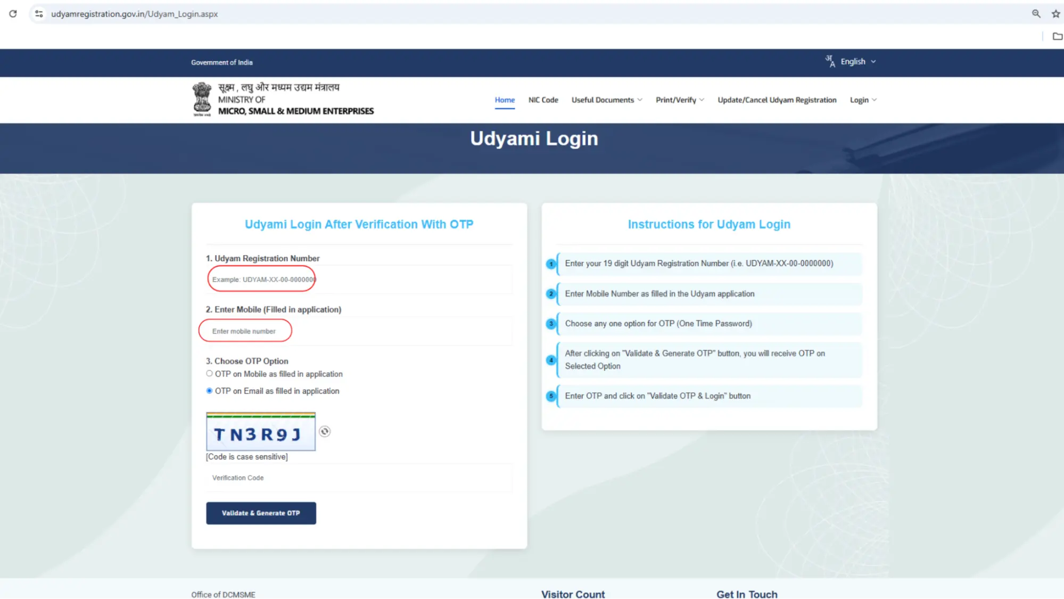View site information icon in address bar
Viewport: 1064px width, 599px height.
(39, 14)
